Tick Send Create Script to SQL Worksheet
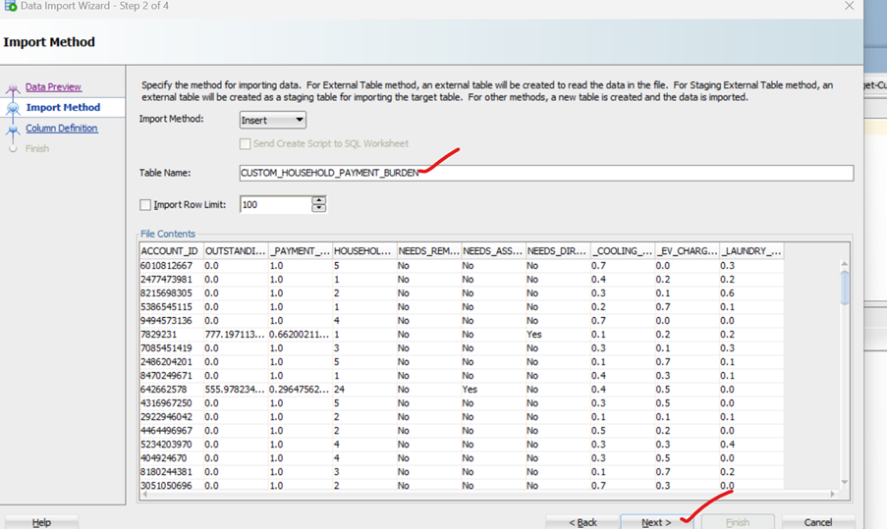Viewport: 887px width, 529px height. (x=245, y=144)
